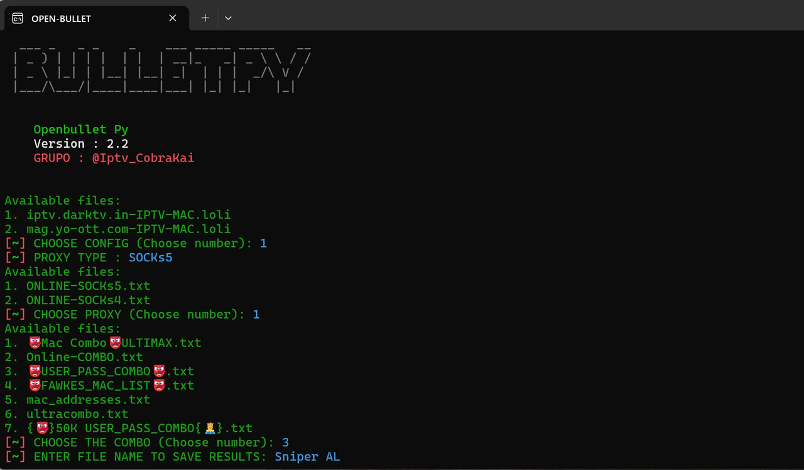Click 'iptv.darktv.in-IPTV-MAC.loli' file entry

click(129, 215)
